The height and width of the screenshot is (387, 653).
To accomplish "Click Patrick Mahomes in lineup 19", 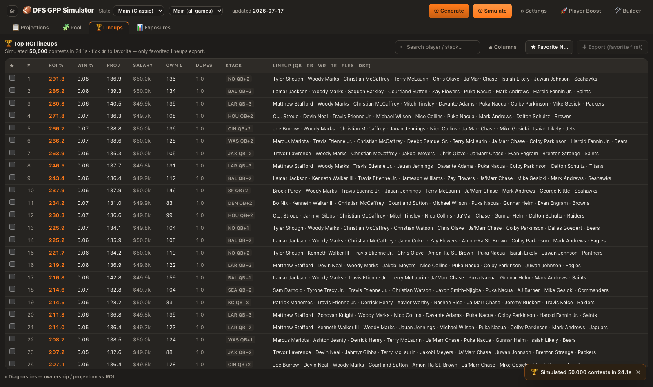I will pos(293,303).
